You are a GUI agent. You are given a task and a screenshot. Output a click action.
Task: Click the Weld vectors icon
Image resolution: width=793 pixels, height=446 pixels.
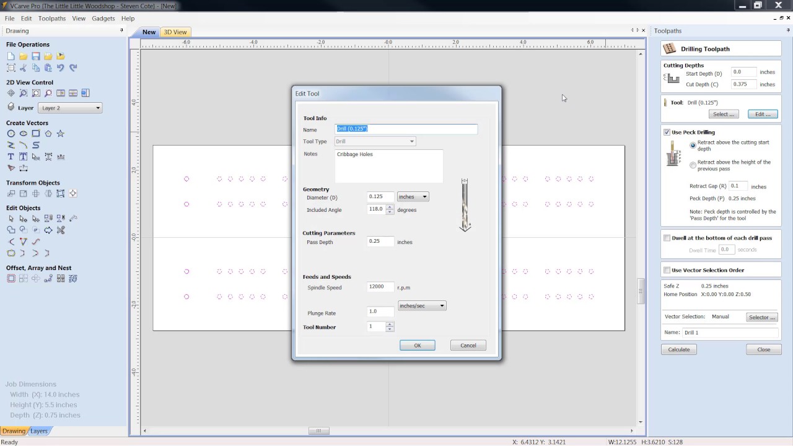tap(11, 230)
